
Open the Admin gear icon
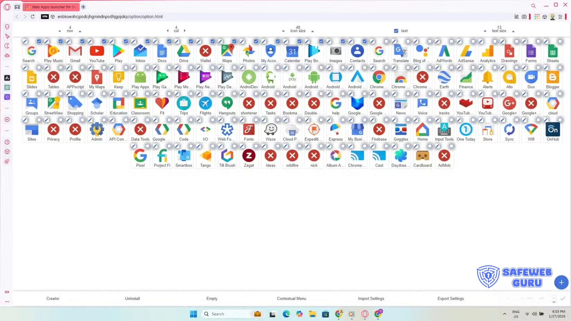(x=97, y=130)
